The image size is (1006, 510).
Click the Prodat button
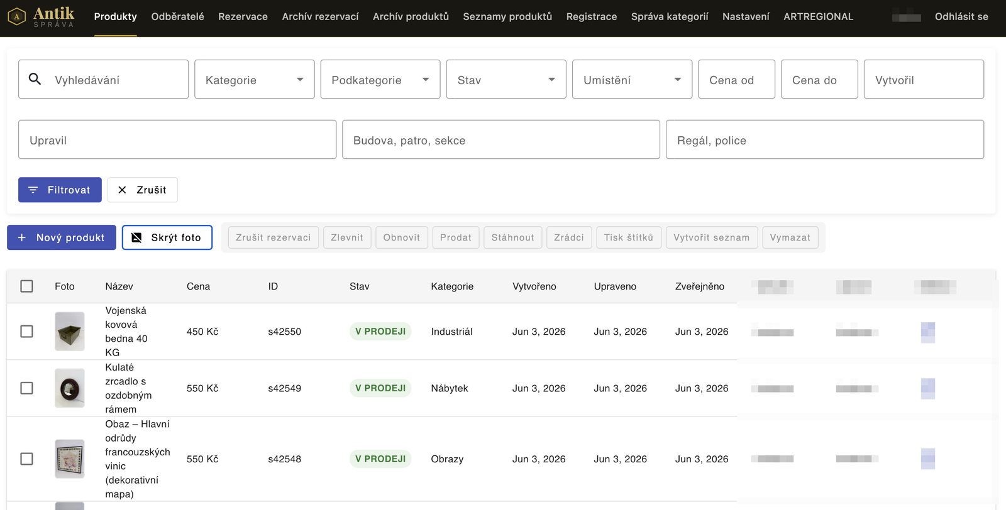(x=456, y=237)
